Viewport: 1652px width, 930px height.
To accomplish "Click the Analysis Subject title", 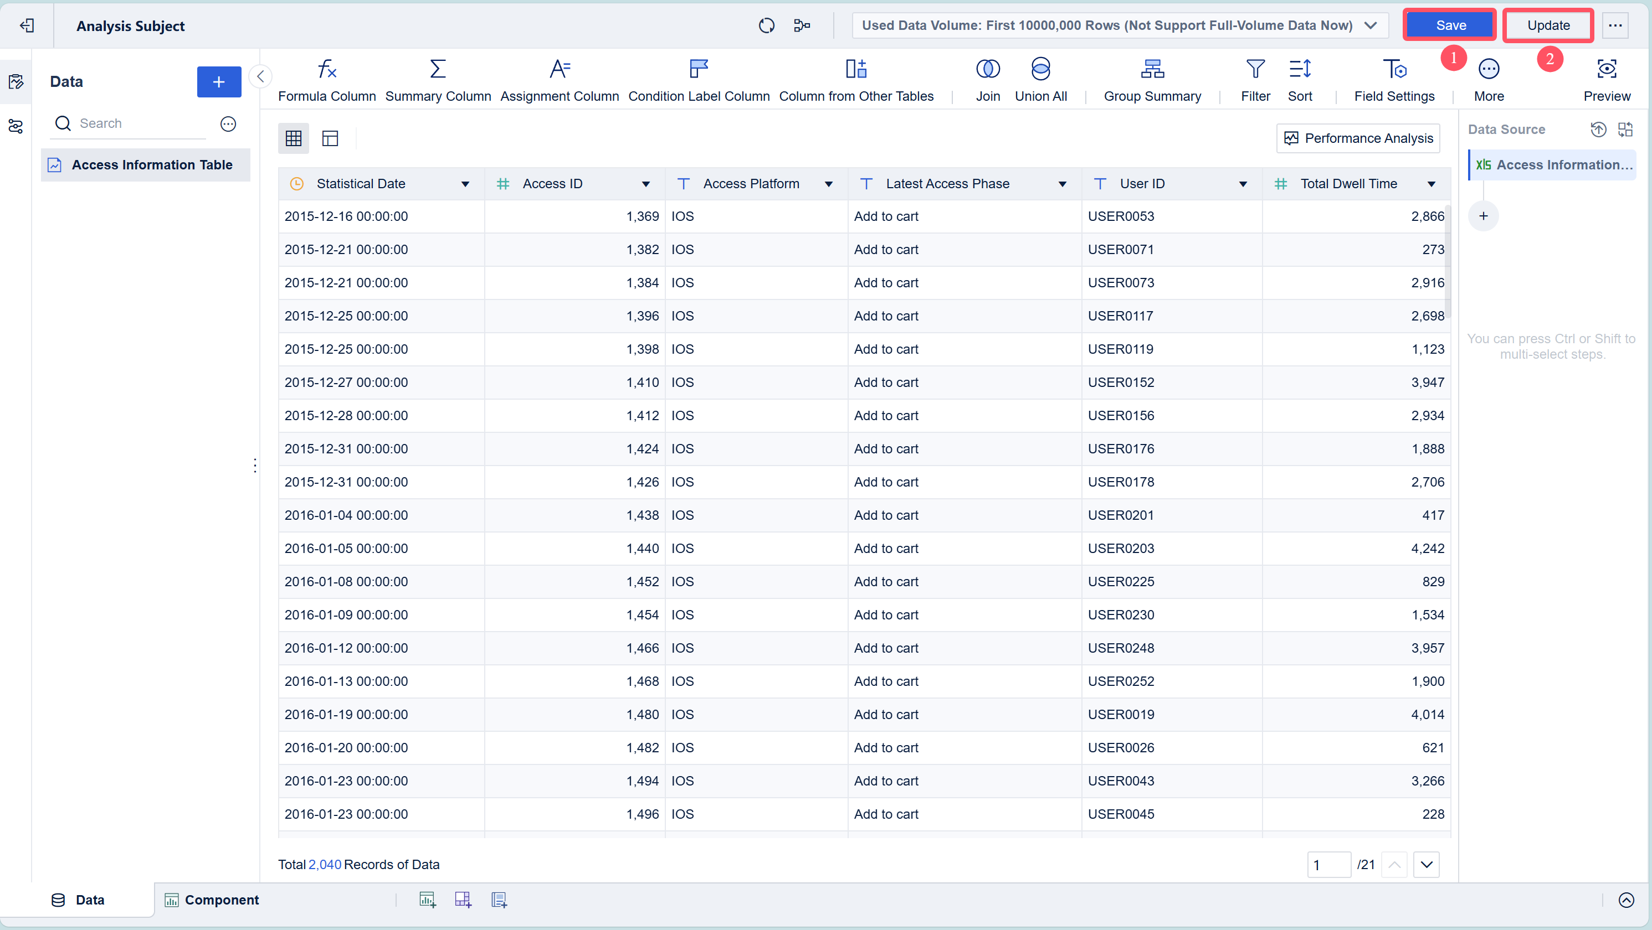I will point(130,25).
